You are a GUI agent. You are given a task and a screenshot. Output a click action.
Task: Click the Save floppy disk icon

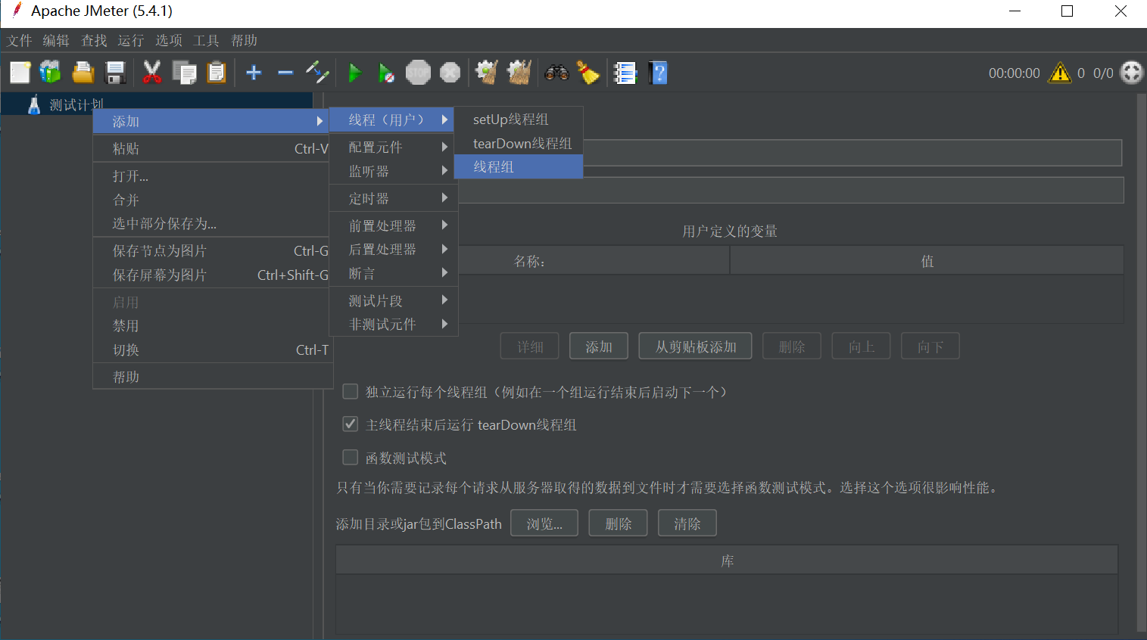tap(115, 73)
